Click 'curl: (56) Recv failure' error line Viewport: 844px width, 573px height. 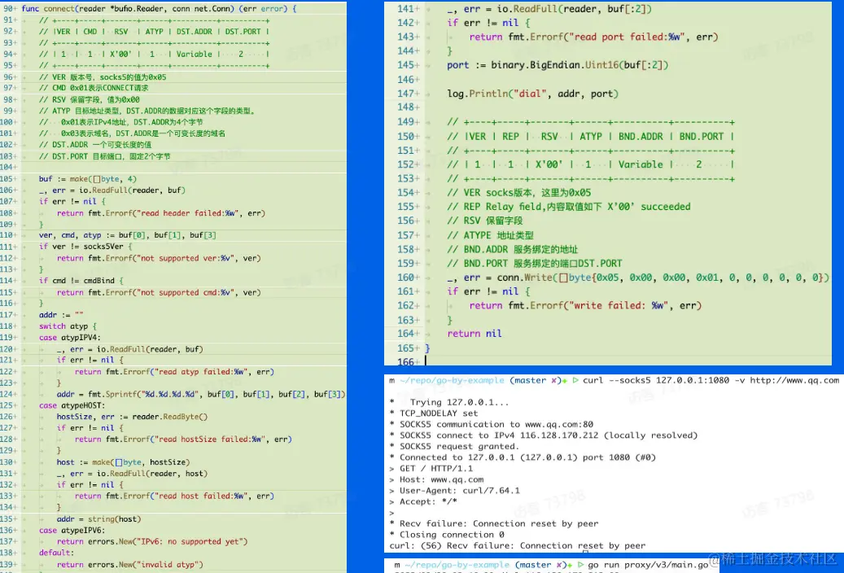[x=518, y=545]
